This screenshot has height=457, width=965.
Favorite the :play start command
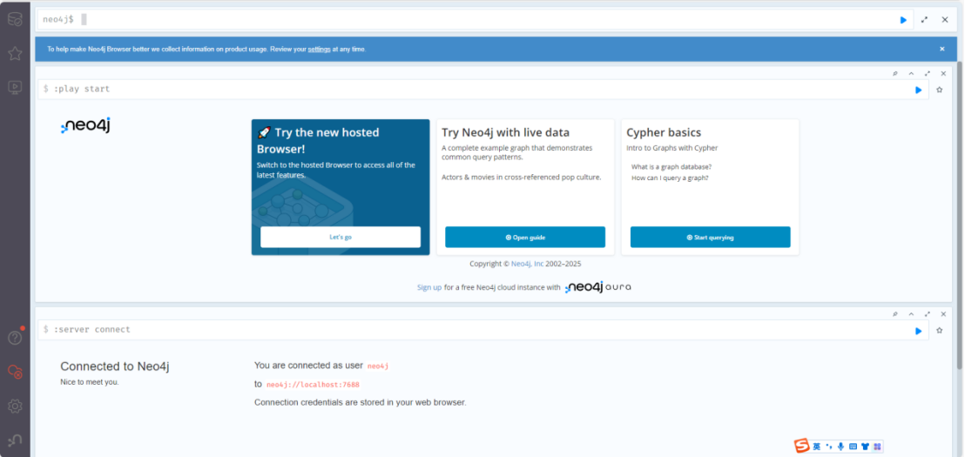[939, 90]
